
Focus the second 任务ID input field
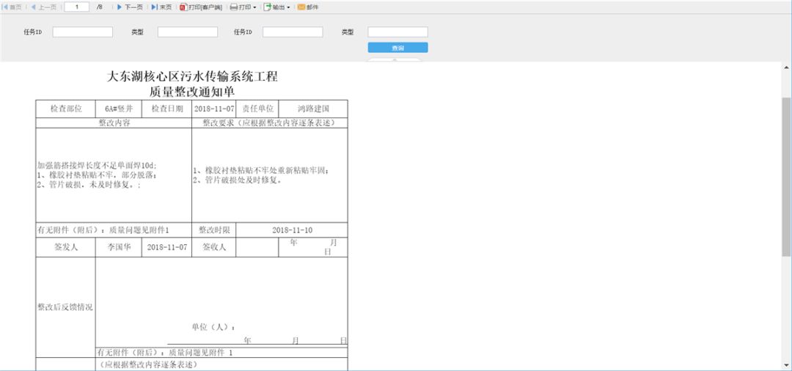click(293, 32)
